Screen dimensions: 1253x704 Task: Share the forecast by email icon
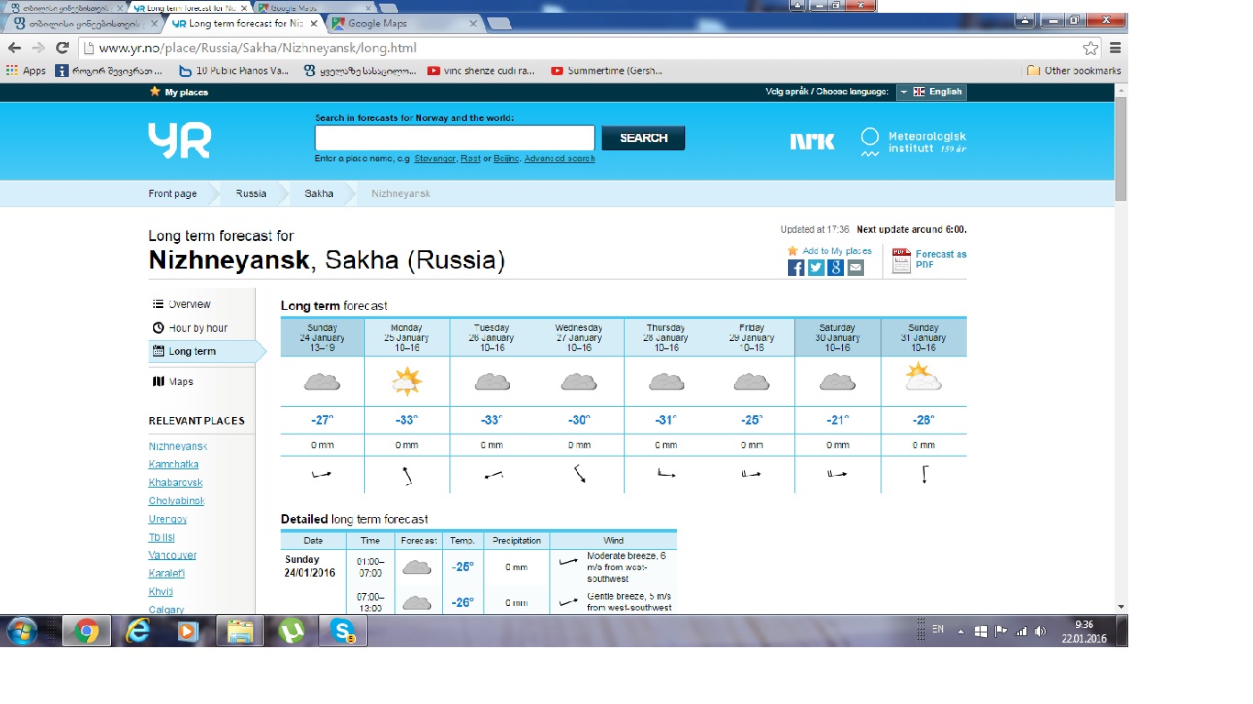coord(856,268)
